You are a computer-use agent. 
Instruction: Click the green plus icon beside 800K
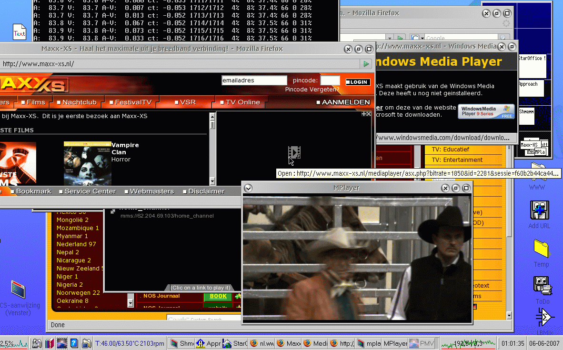[237, 297]
